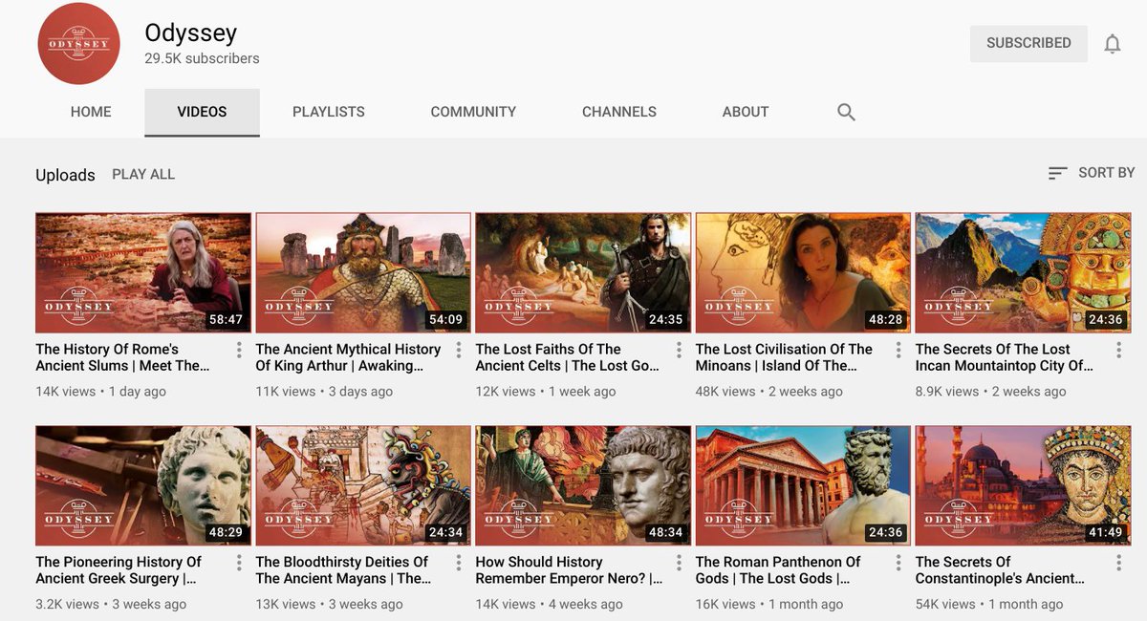This screenshot has height=621, width=1147.
Task: Click Play All for uploads
Action: [143, 174]
